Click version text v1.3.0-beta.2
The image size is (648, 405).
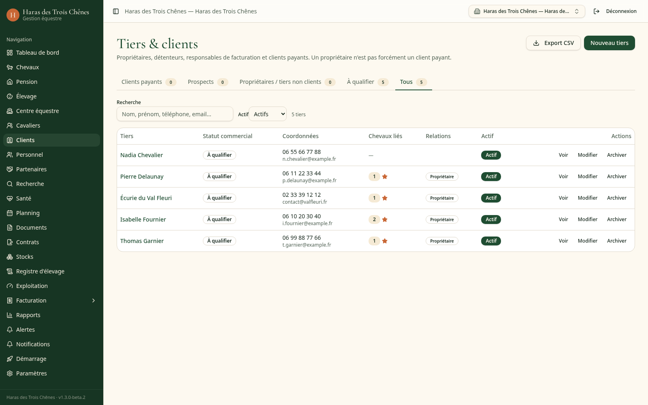point(72,397)
